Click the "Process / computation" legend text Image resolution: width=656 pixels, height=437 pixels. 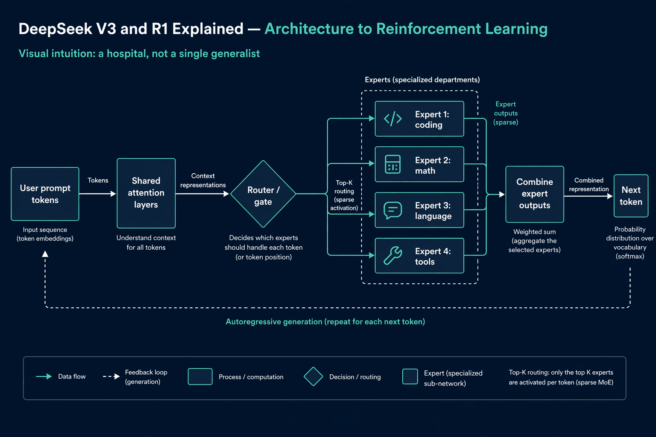(251, 377)
